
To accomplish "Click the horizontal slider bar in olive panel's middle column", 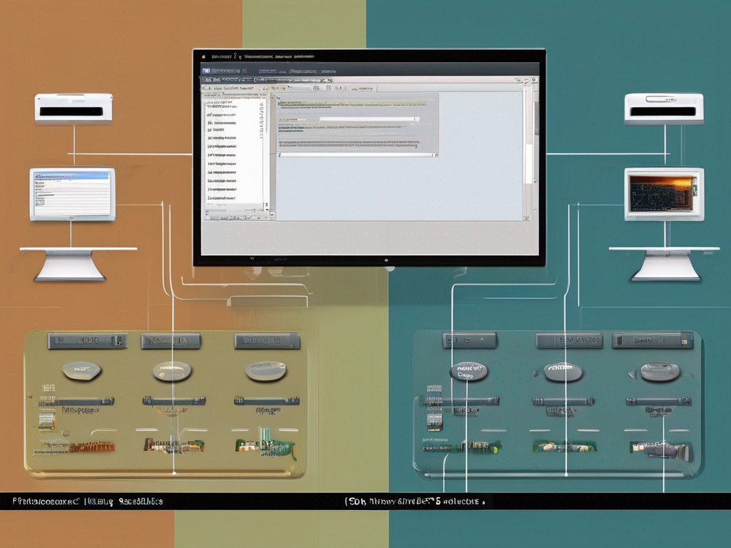I will pyautogui.click(x=174, y=401).
